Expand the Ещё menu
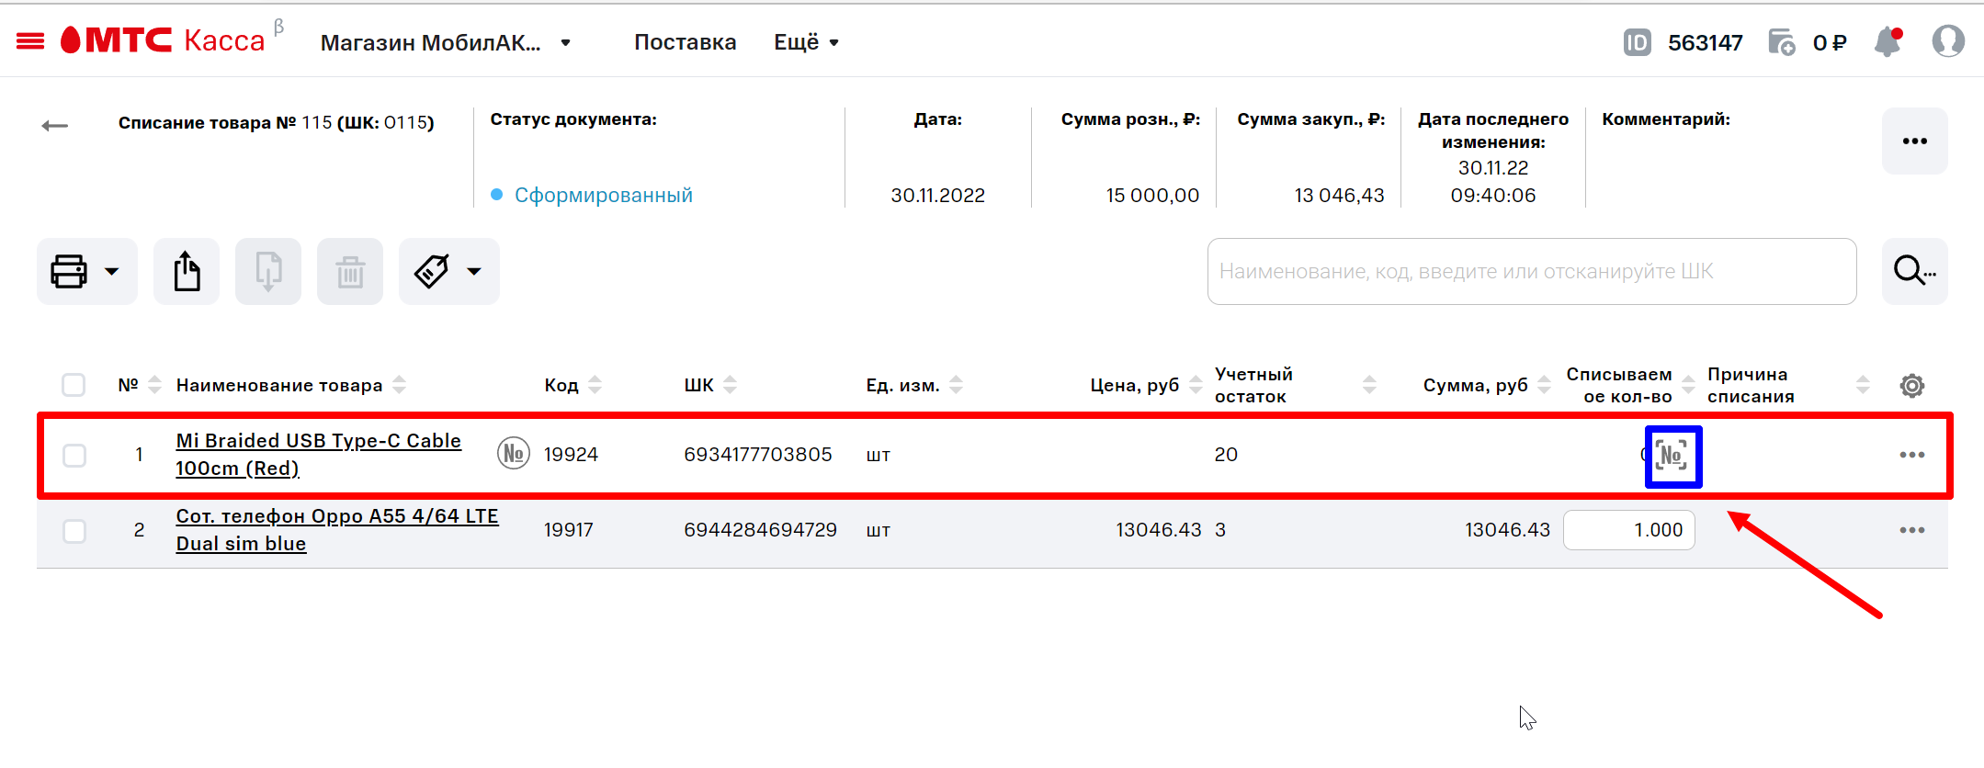The image size is (1984, 768). click(x=806, y=42)
